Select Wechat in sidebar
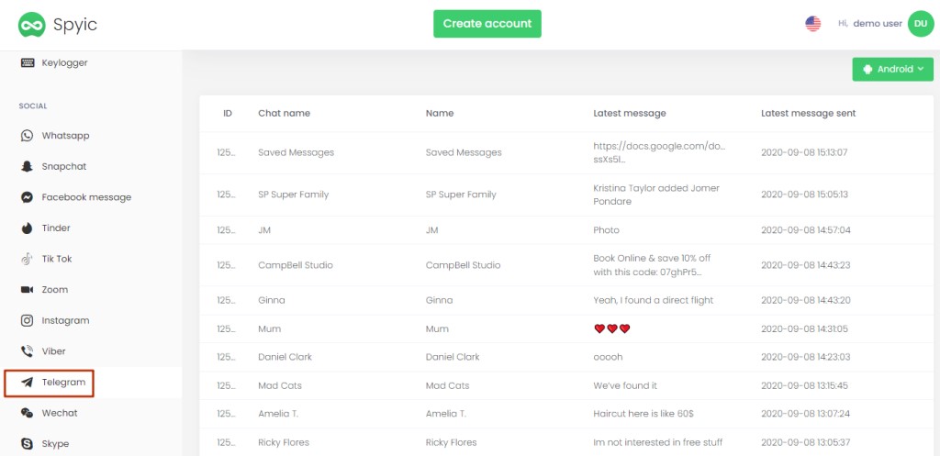Viewport: 940px width, 456px height. coord(60,413)
